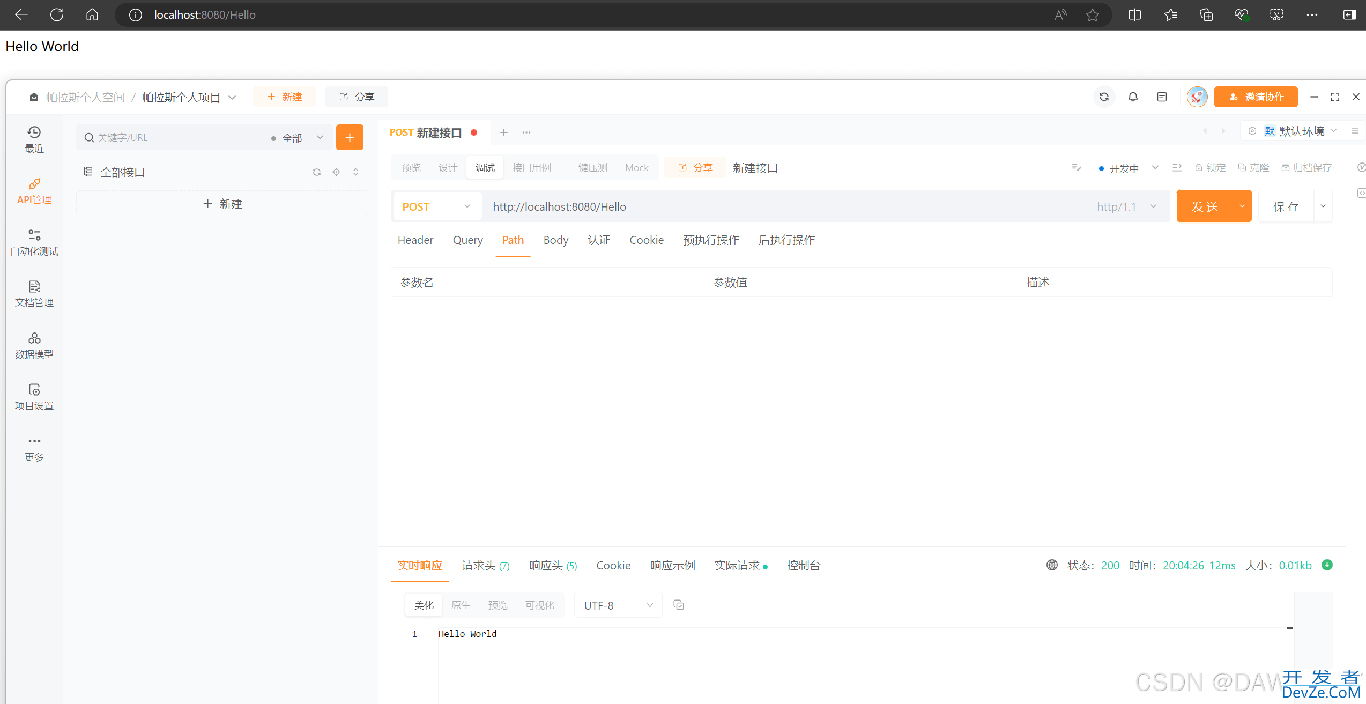Open 最近 recent sidebar item
Screen dimensions: 1366x704
(34, 139)
